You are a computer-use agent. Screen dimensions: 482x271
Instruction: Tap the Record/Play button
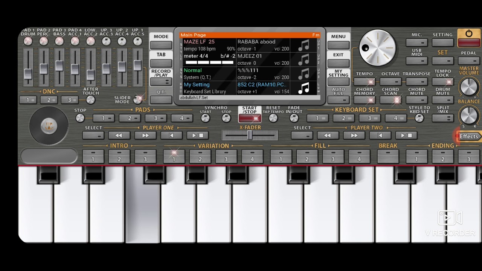click(x=161, y=82)
